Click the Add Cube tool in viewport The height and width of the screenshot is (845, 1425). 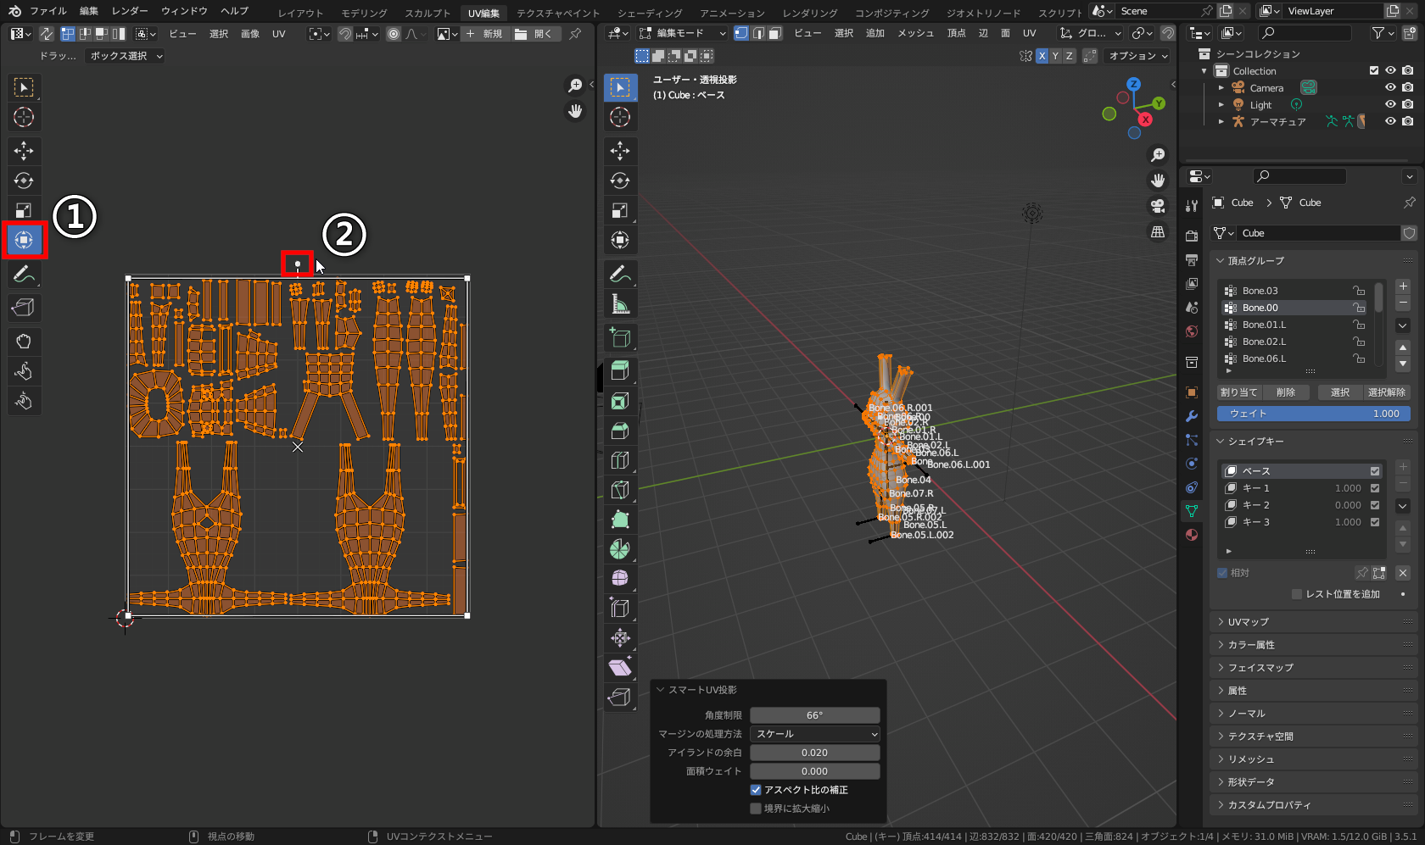pyautogui.click(x=620, y=338)
